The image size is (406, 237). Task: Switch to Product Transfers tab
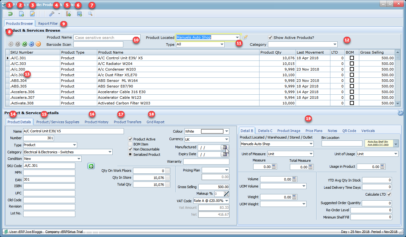click(127, 122)
